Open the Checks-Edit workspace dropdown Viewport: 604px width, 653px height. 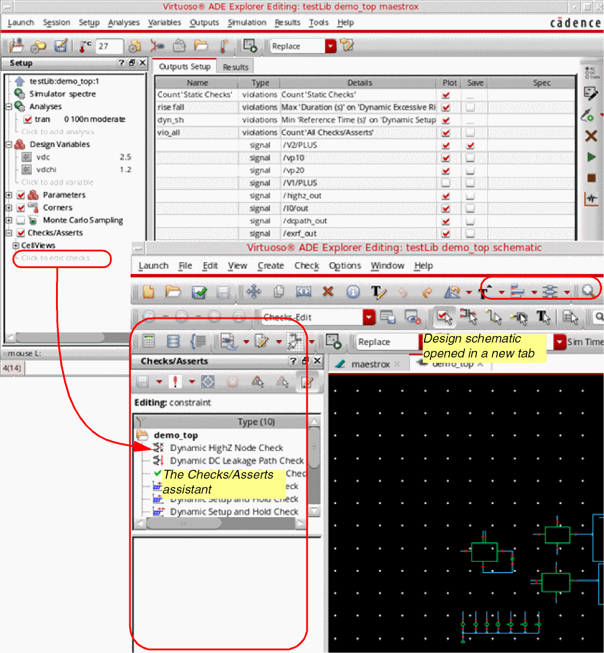click(369, 318)
